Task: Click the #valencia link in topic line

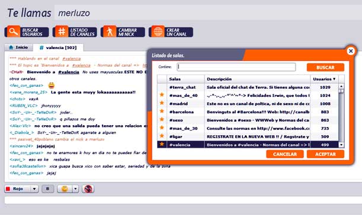Action: 81,66
